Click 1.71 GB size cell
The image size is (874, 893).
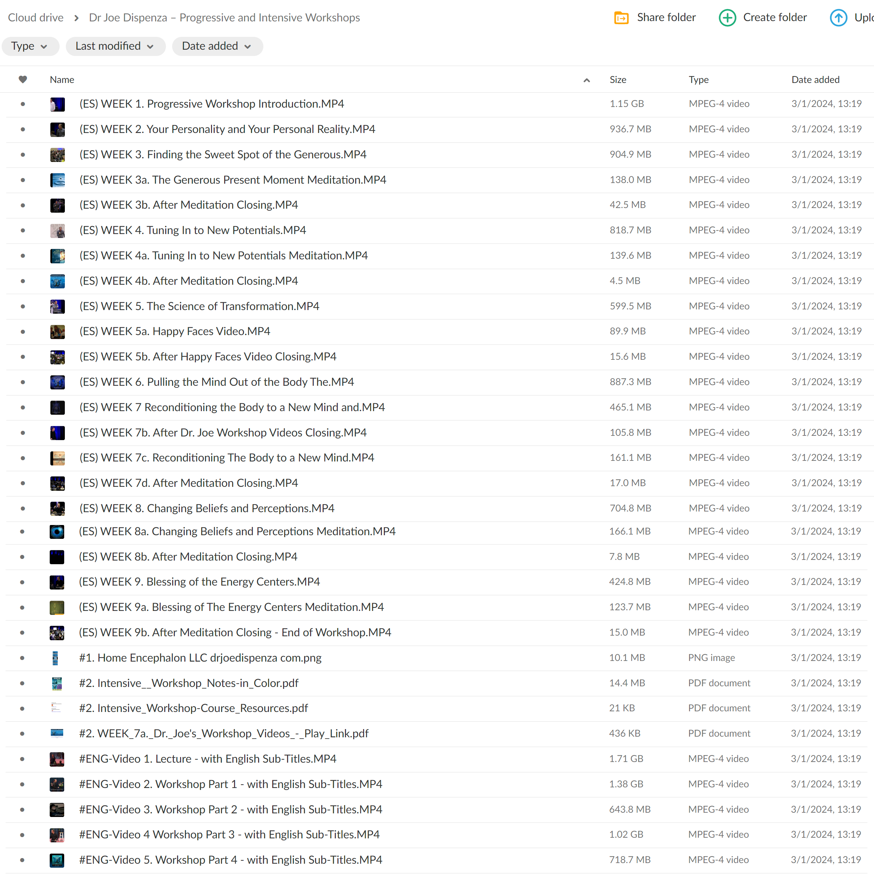626,759
